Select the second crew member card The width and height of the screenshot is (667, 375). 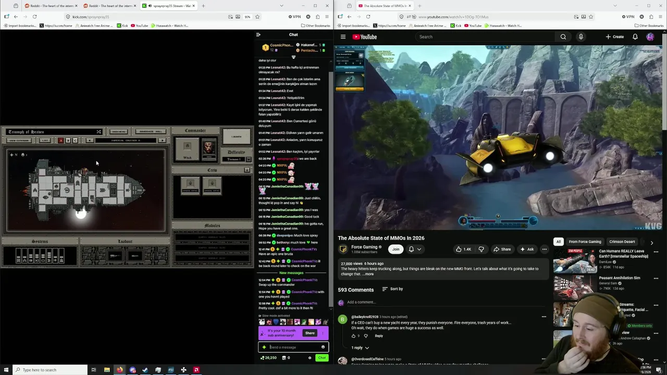[212, 185]
